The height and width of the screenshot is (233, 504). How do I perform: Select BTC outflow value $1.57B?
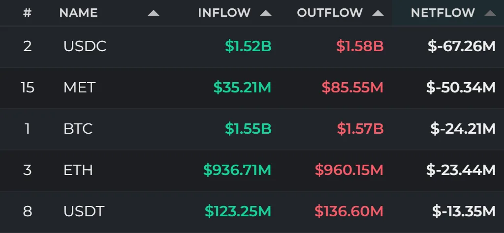[360, 129]
